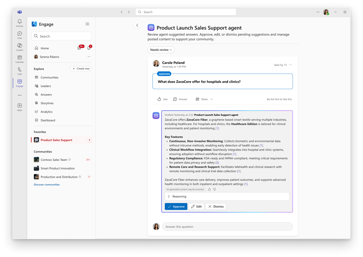The width and height of the screenshot is (363, 257).
Task: Open Smart Product Innovation community
Action: (62, 168)
